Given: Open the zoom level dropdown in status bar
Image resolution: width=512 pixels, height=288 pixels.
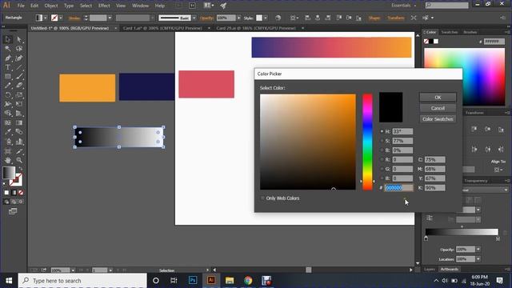Looking at the screenshot, I should [73, 270].
